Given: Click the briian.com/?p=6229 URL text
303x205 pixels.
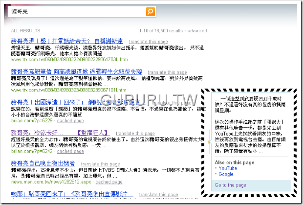Looking at the screenshot, I should pos(32,121).
